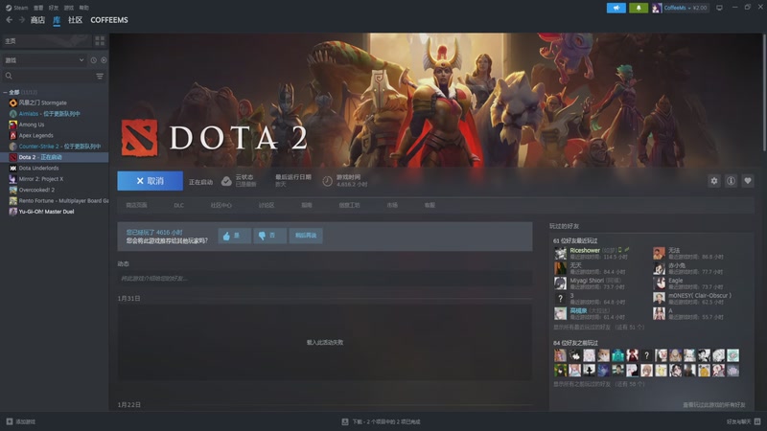Open friend mONESY( Clair-Obscur )'s profile
Image resolution: width=767 pixels, height=431 pixels.
(700, 296)
